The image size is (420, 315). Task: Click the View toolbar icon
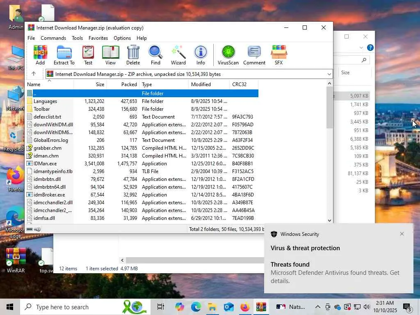(x=110, y=55)
